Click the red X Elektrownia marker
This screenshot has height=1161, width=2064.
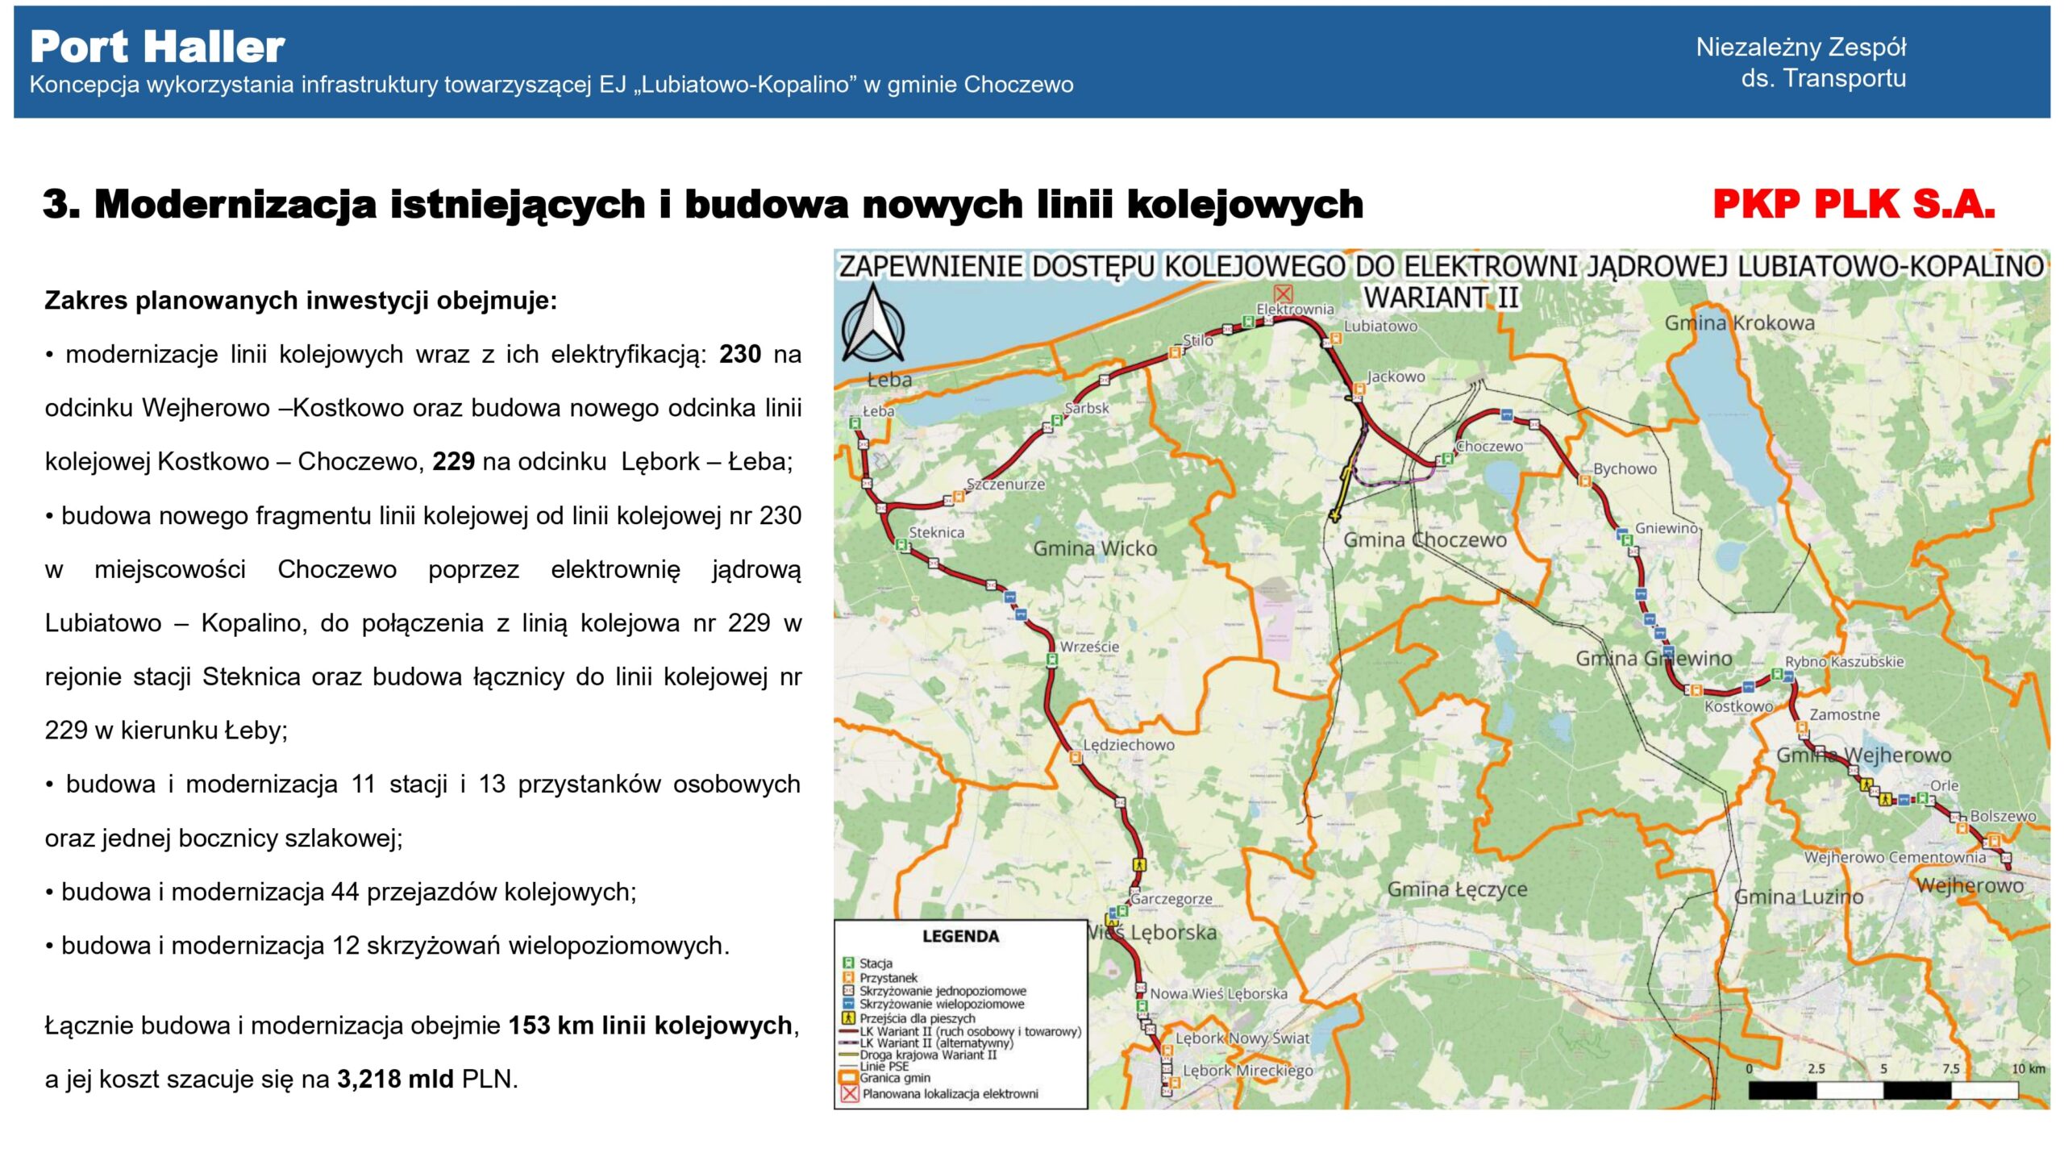tap(1283, 293)
